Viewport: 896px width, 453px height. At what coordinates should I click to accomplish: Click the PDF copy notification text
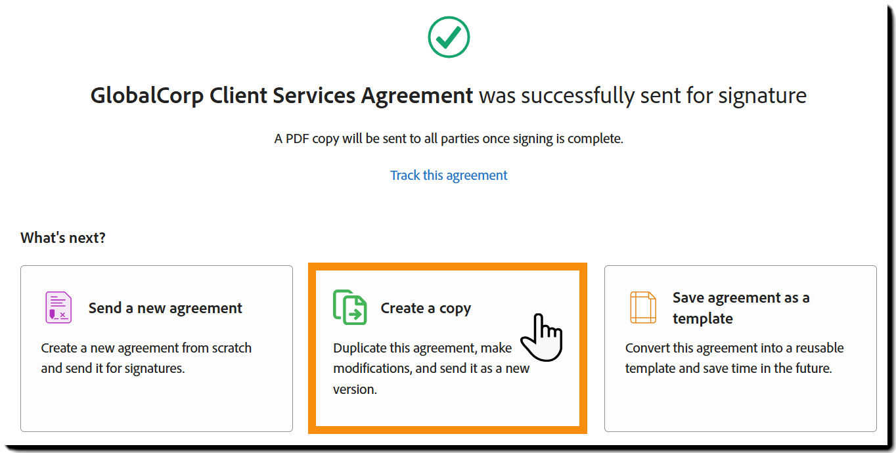[449, 138]
